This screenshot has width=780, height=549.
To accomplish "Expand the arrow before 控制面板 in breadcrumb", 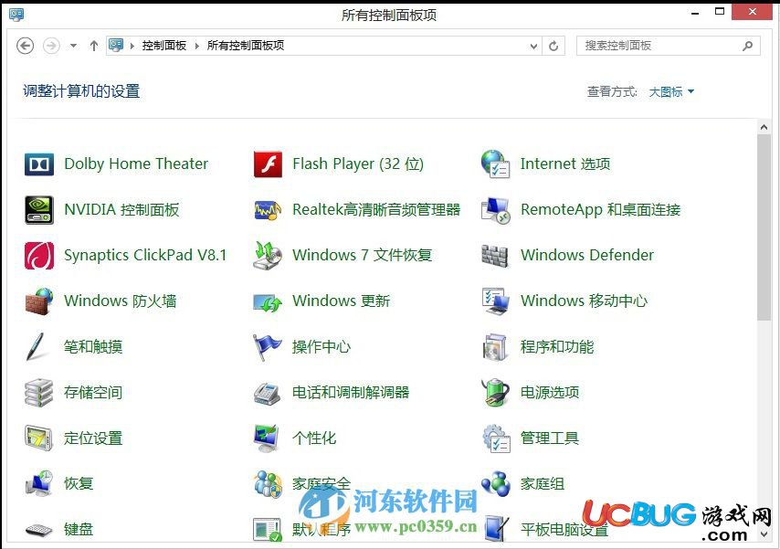I will point(132,46).
